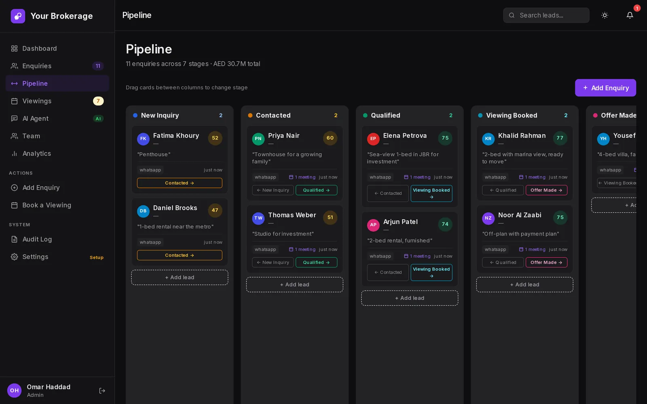647x404 pixels.
Task: Click the whatsapp tag on Elena Petrova
Action: click(381, 177)
